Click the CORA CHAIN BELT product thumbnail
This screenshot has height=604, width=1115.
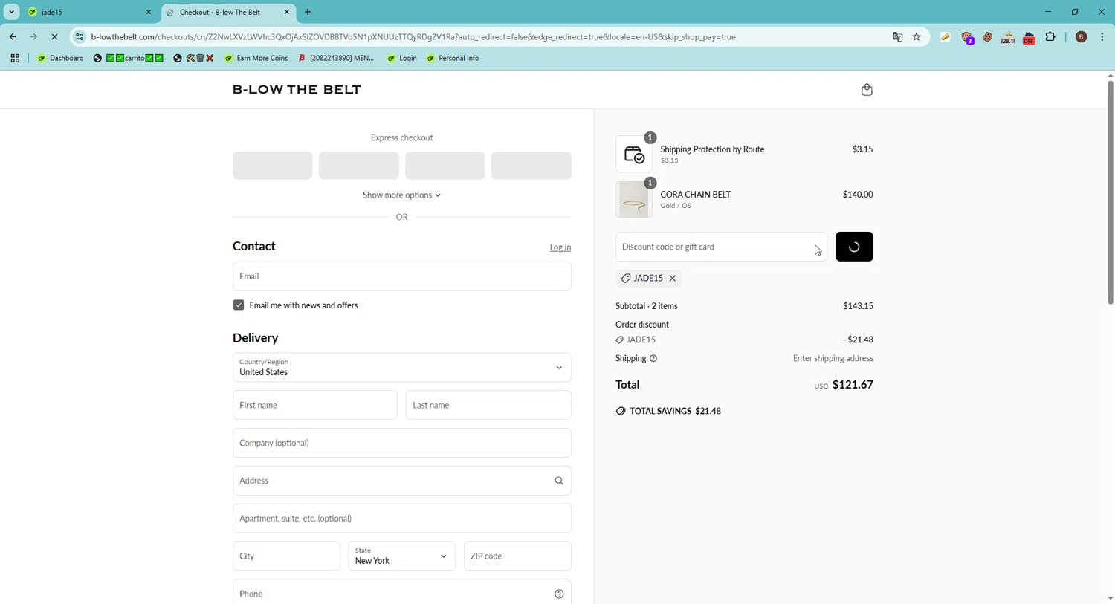[x=634, y=200]
